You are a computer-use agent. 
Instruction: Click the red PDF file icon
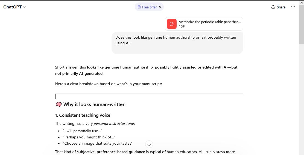[x=172, y=24]
